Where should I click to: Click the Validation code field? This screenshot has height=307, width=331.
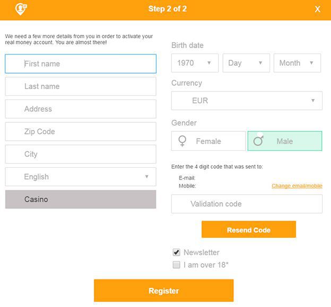tap(247, 204)
